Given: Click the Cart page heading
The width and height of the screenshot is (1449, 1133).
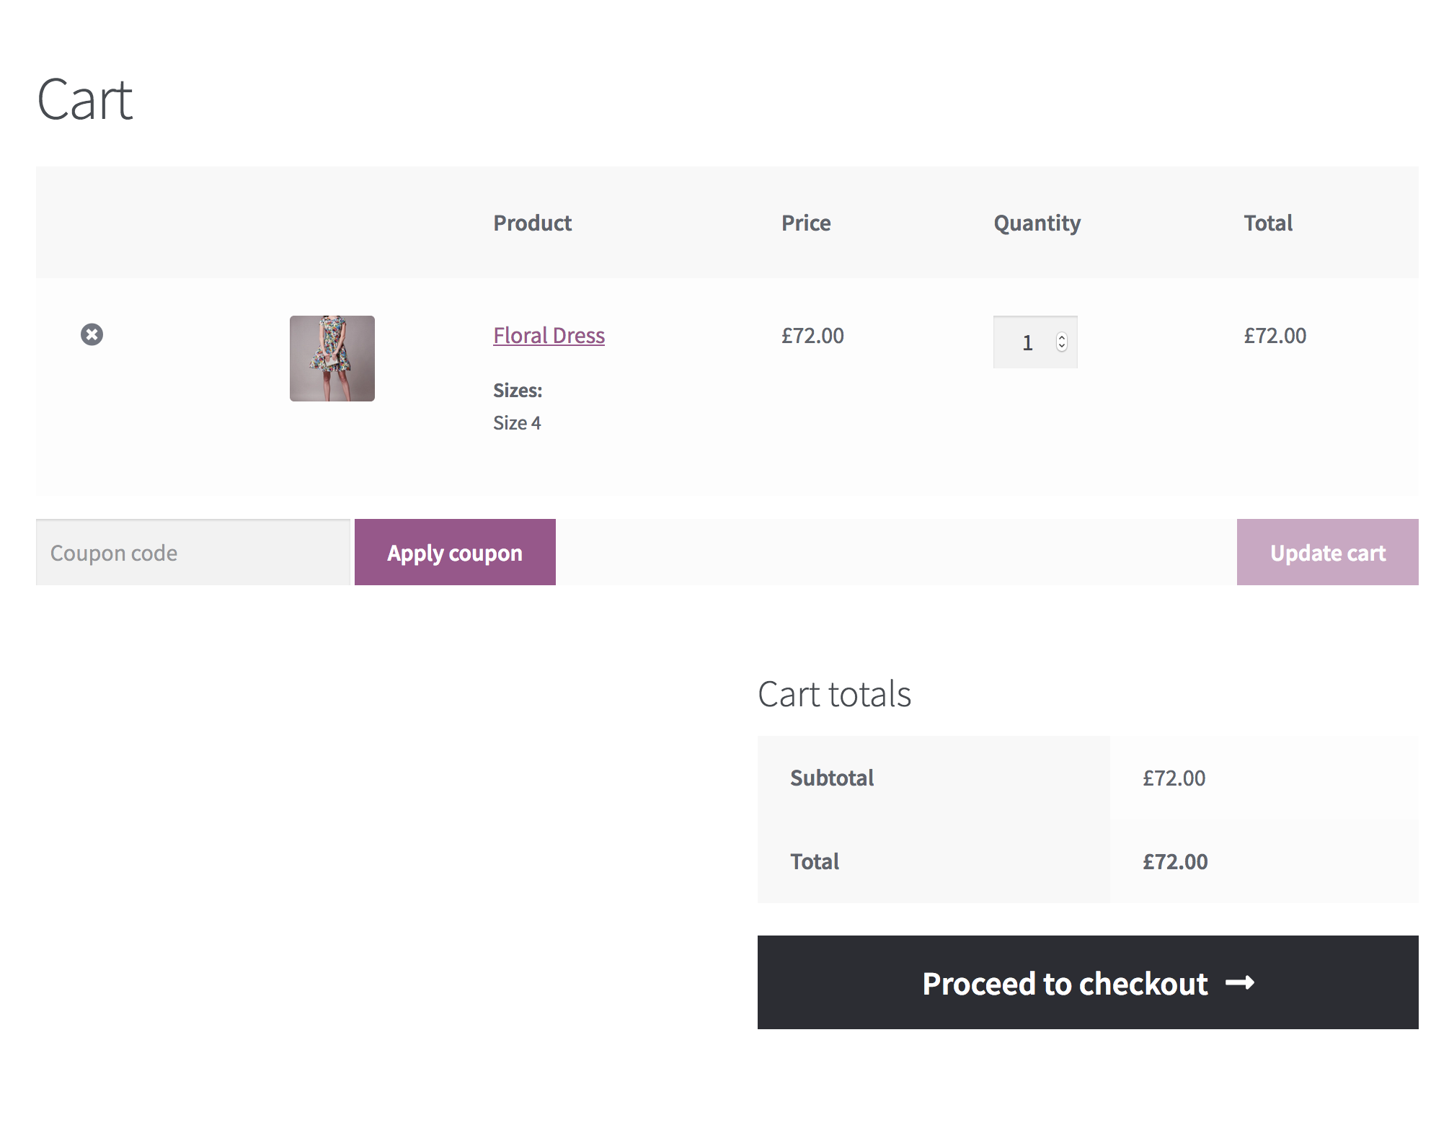Looking at the screenshot, I should click(x=85, y=99).
